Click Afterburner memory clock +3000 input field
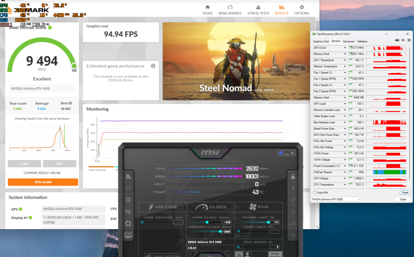The image size is (414, 257). pyautogui.click(x=226, y=232)
